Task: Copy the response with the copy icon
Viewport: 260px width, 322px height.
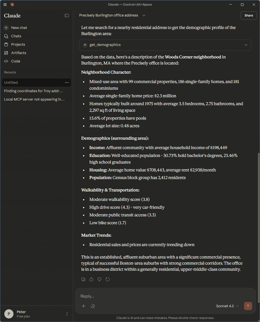Action: (x=83, y=279)
